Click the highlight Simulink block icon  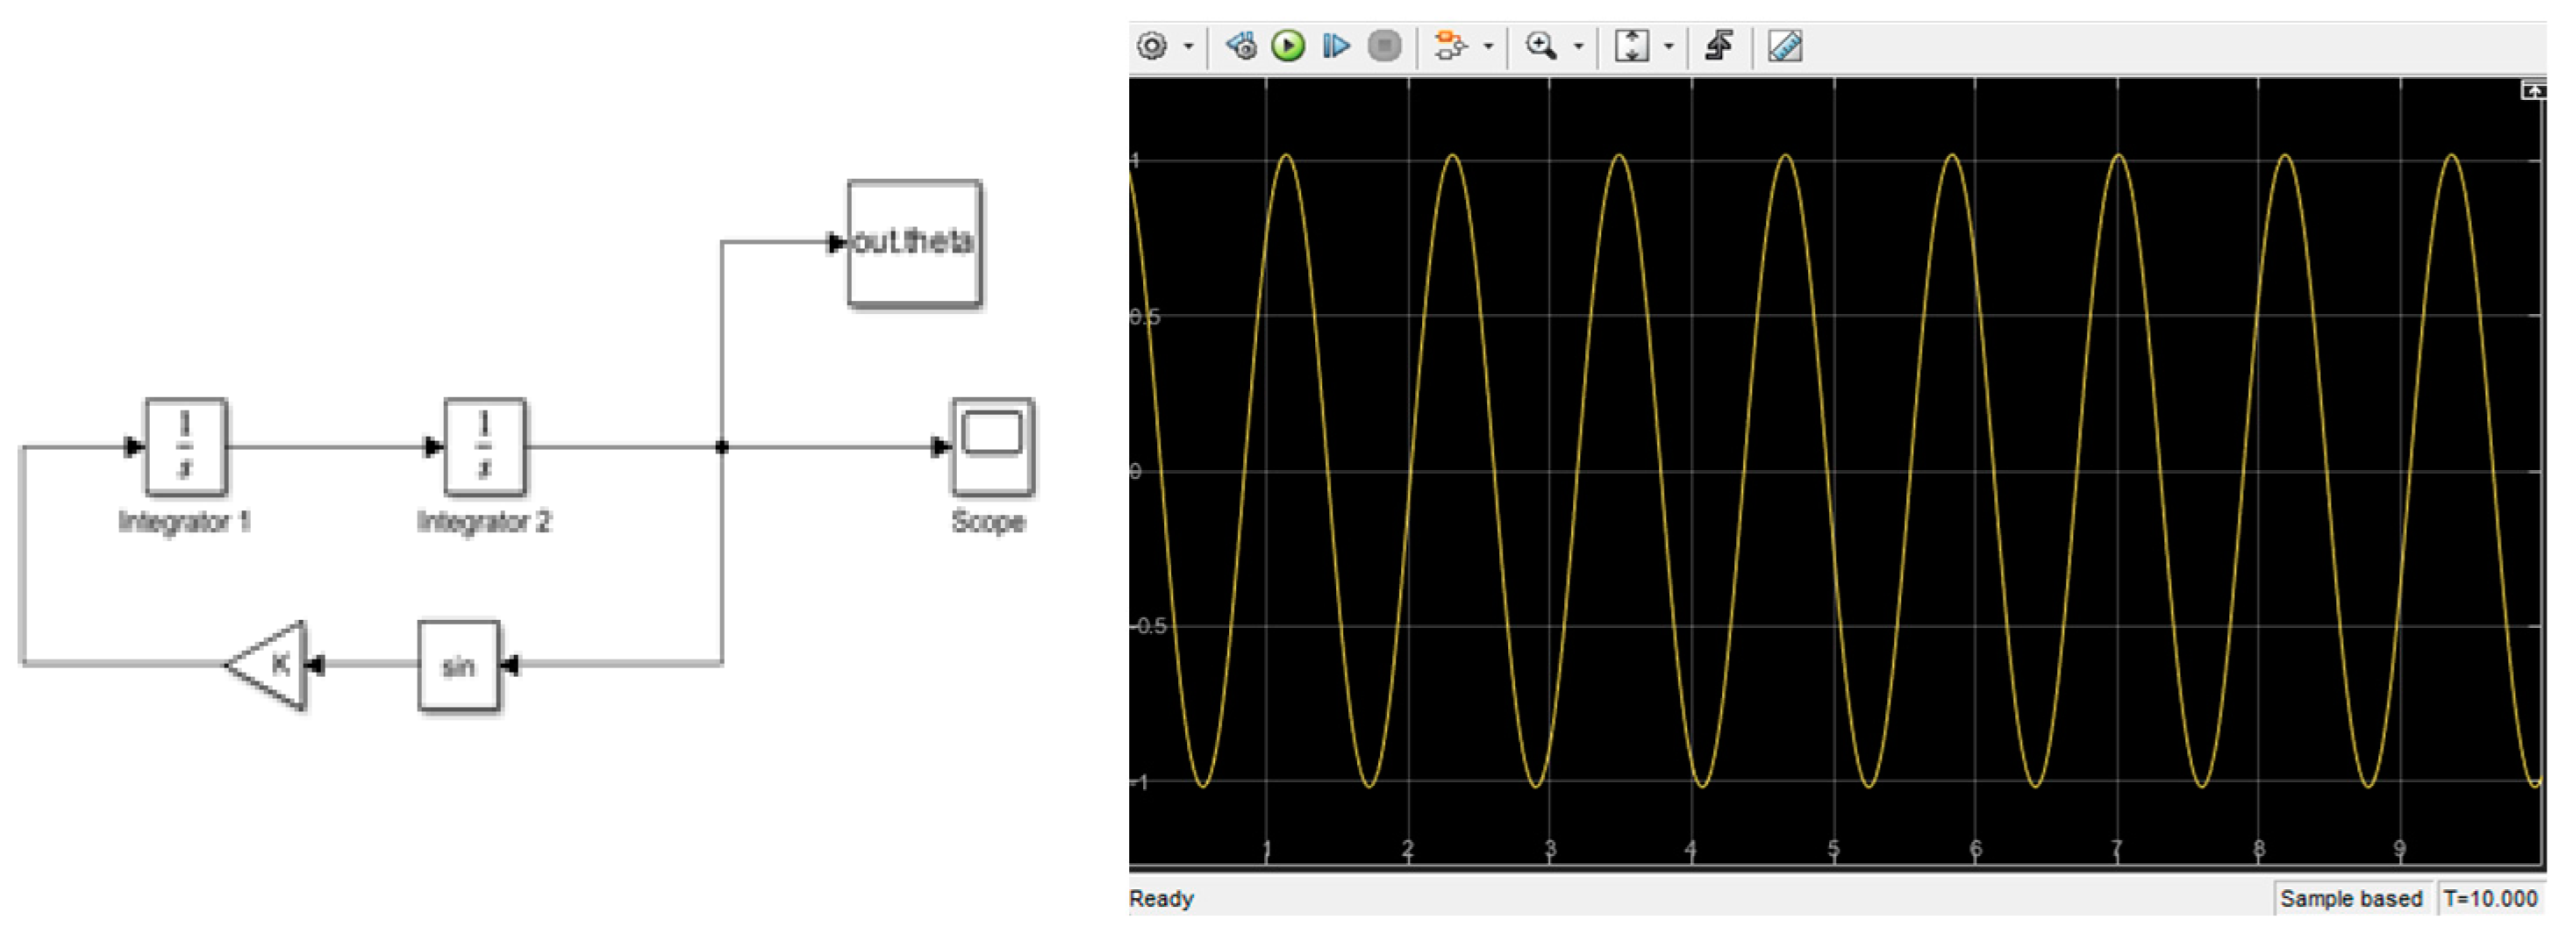click(1450, 46)
